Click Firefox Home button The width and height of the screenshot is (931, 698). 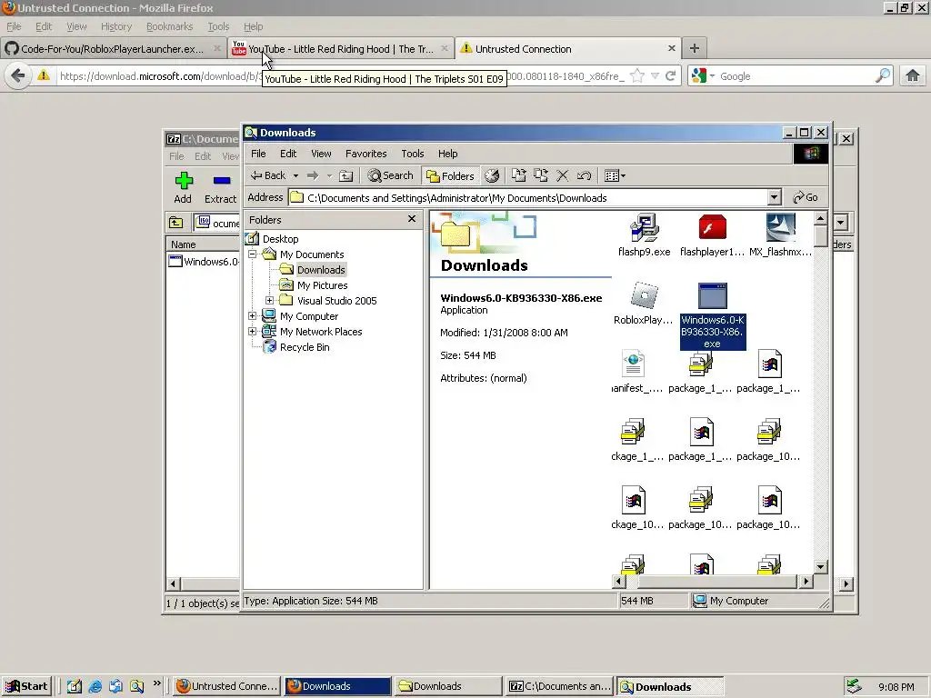(913, 76)
